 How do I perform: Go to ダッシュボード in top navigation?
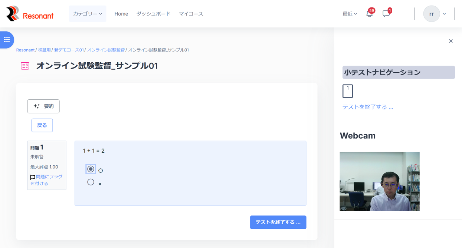pos(153,14)
